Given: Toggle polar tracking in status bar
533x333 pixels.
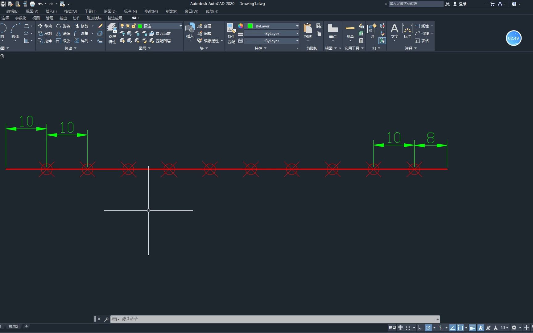Looking at the screenshot, I should pyautogui.click(x=428, y=328).
